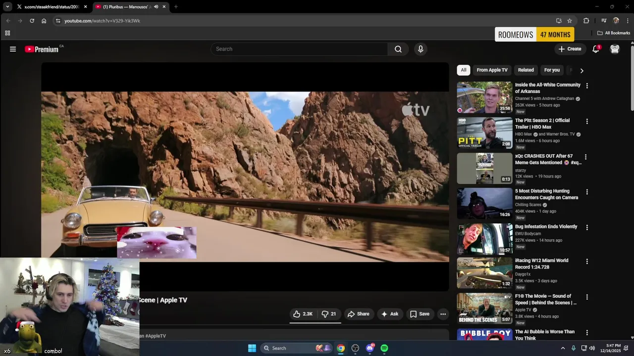
Task: Mute the YouTube tab audio
Action: tap(156, 7)
